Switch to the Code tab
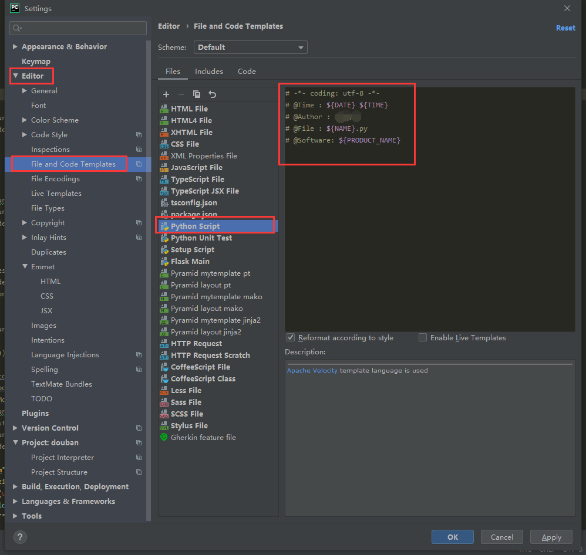 point(247,72)
